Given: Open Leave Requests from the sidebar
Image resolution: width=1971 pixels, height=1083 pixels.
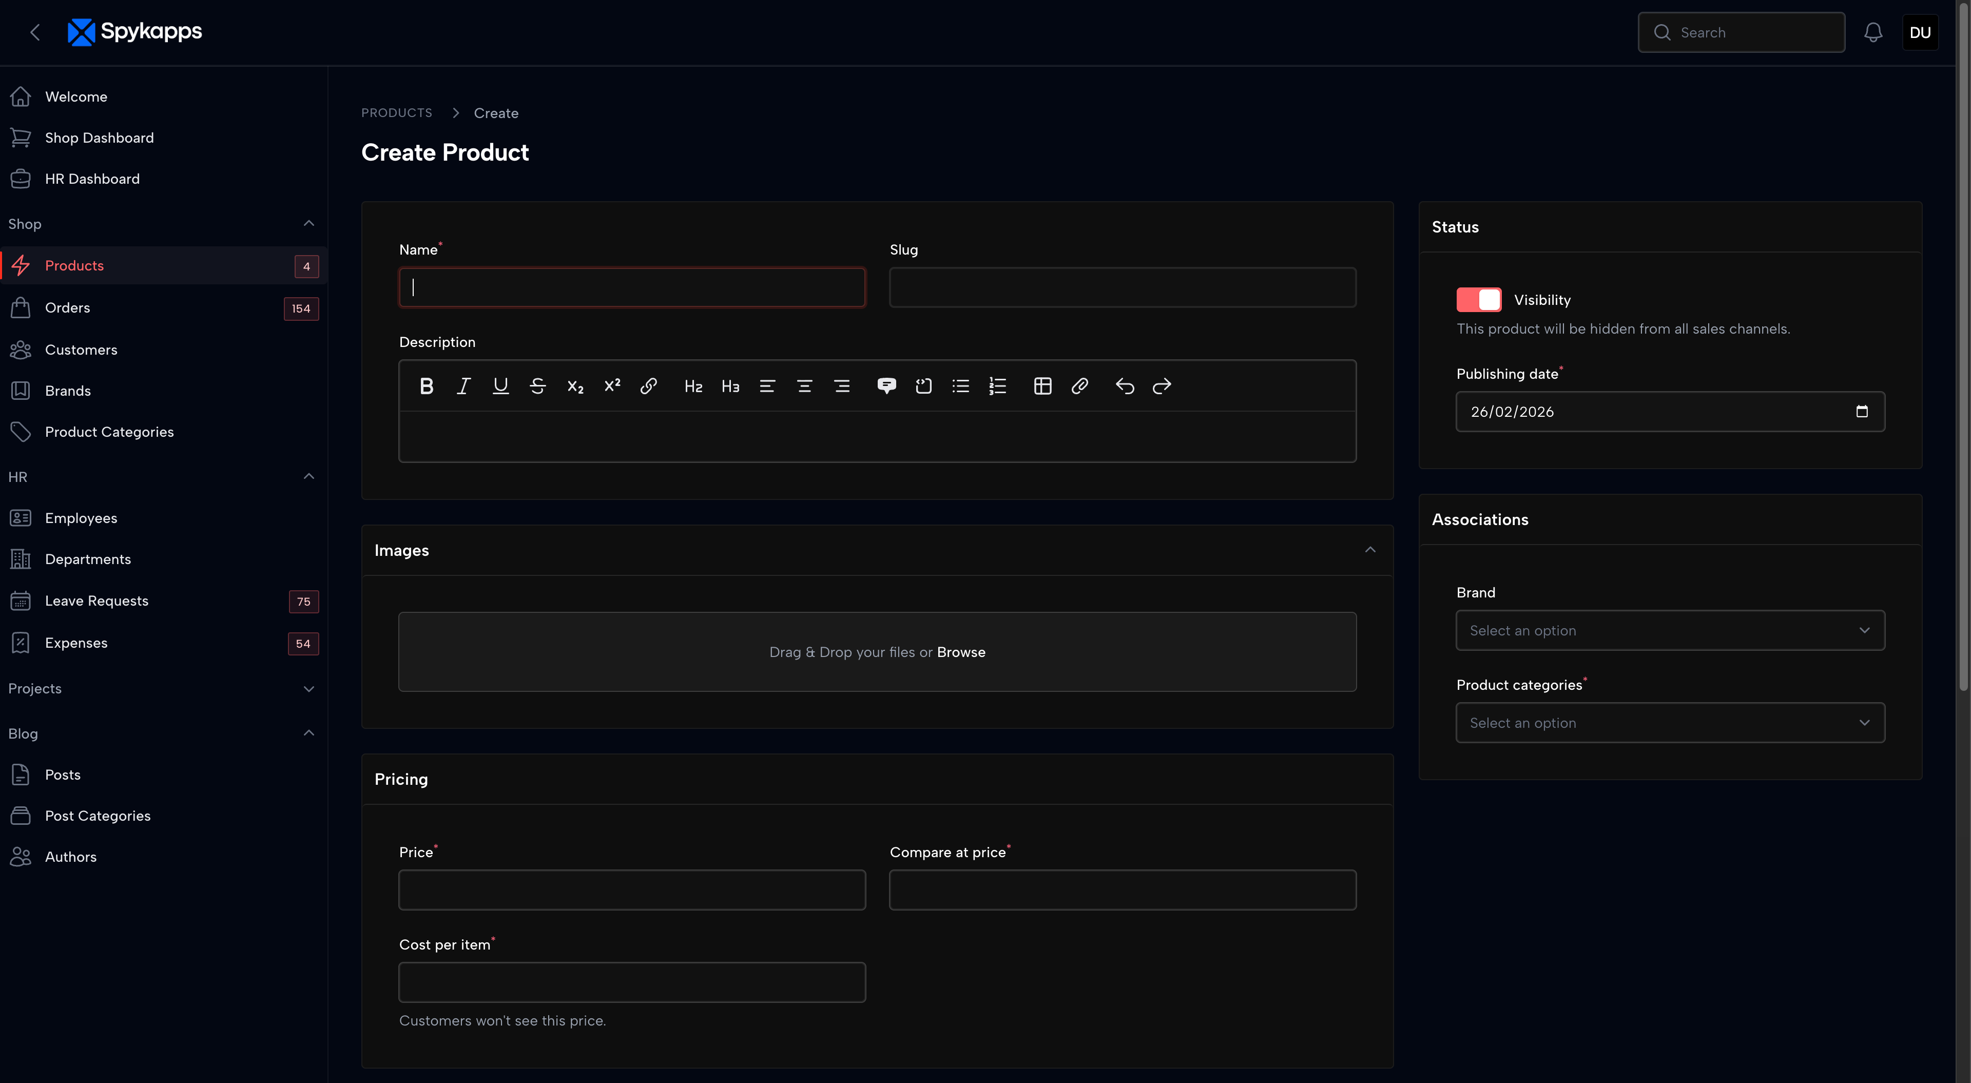Looking at the screenshot, I should click(x=96, y=601).
